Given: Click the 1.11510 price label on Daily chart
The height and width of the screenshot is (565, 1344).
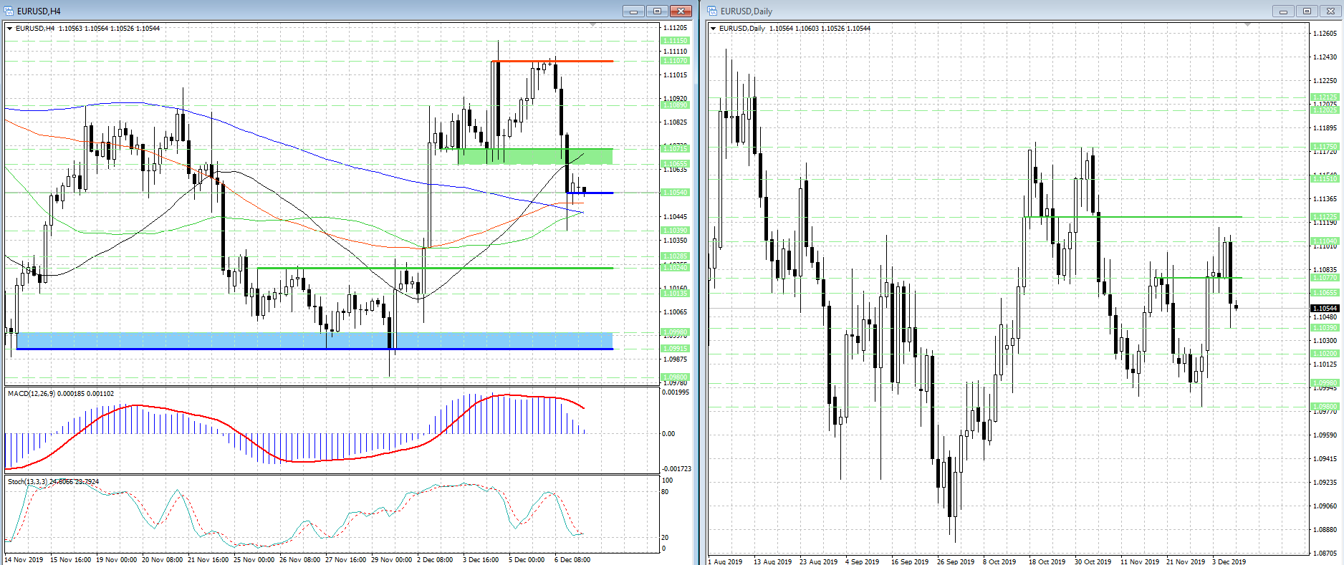Looking at the screenshot, I should coord(1325,178).
